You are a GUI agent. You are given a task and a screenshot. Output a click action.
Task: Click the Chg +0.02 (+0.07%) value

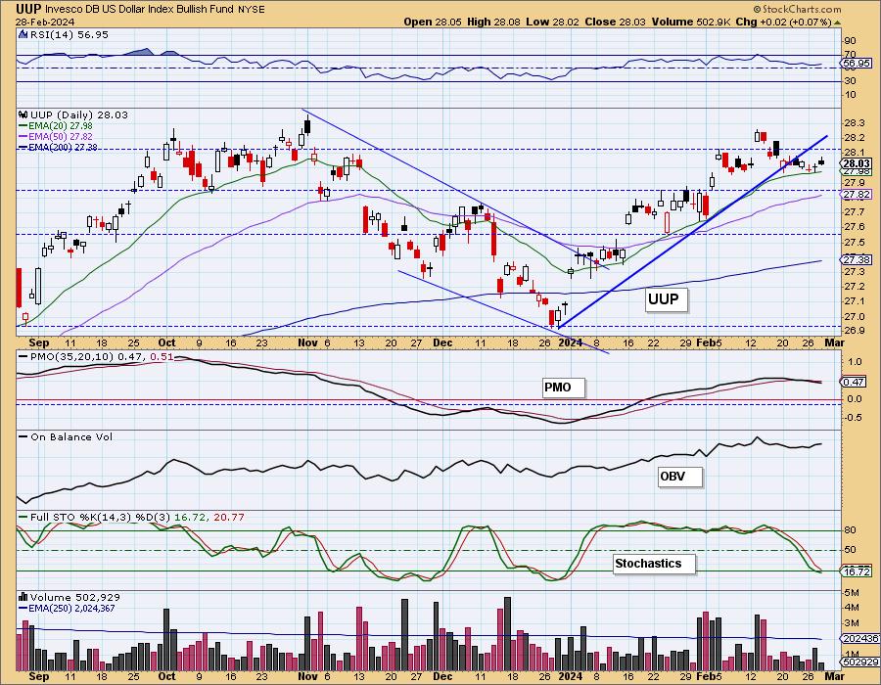point(783,22)
